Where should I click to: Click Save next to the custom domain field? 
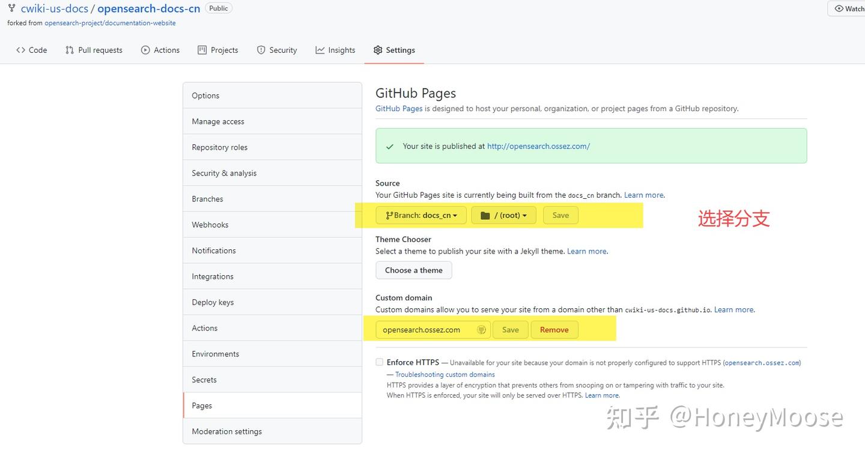[510, 330]
